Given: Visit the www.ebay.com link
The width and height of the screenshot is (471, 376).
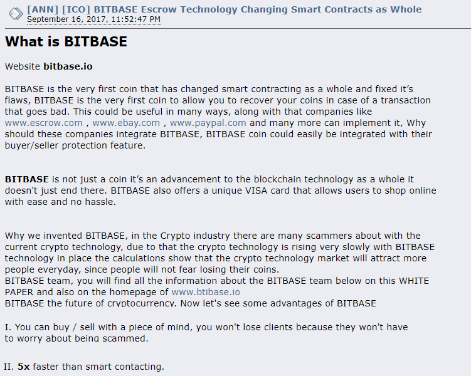Looking at the screenshot, I should click(126, 123).
